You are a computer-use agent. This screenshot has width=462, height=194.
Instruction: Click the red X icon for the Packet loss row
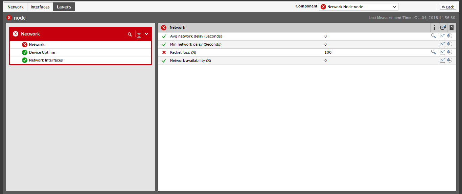point(164,52)
